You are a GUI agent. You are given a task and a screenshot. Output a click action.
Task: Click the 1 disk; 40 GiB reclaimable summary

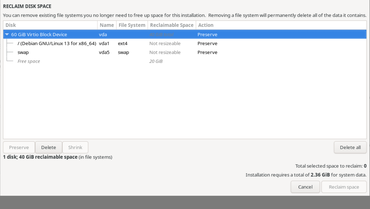[x=57, y=157]
